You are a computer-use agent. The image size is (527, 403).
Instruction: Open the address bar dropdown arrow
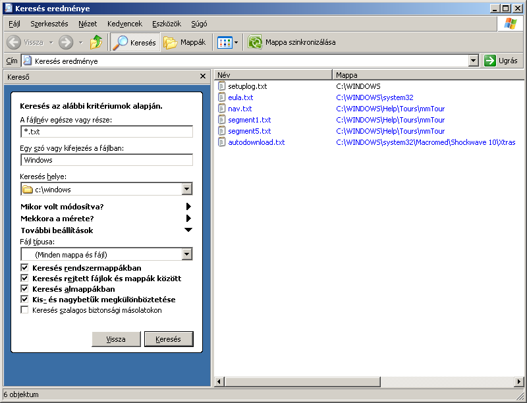click(474, 61)
